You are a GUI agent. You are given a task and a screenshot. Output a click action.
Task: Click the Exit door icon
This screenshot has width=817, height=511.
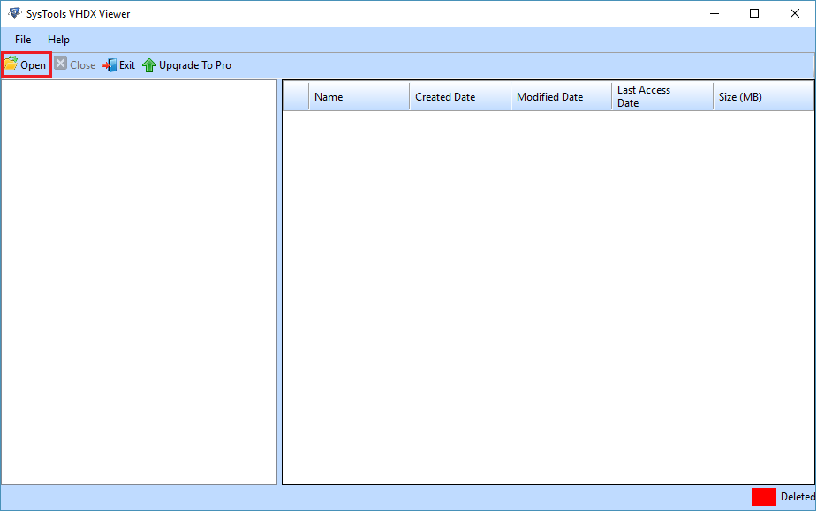point(110,65)
